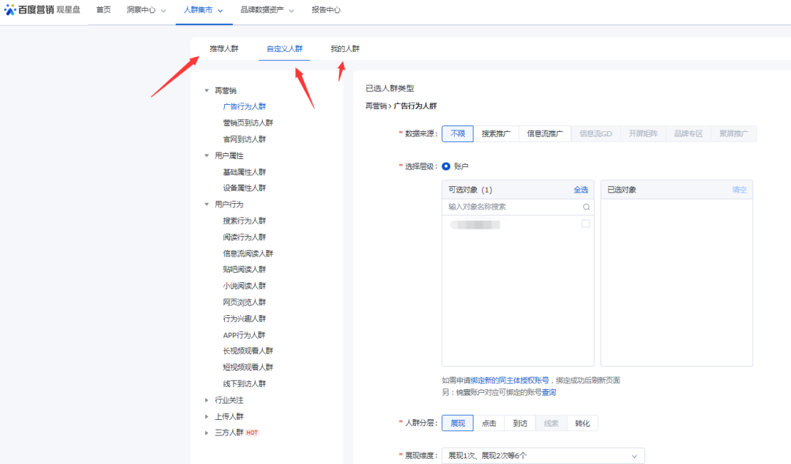Select APP行为人群 in the tree
Viewport: 791px width, 464px height.
click(244, 335)
